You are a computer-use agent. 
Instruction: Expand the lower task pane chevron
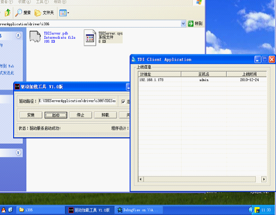(18, 153)
